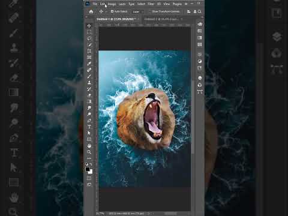Toggle Show Transform Controls checkbox
The width and height of the screenshot is (288, 216).
pyautogui.click(x=150, y=11)
